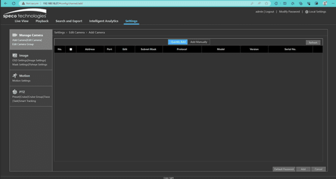Click the Image section icon
The width and height of the screenshot is (336, 179).
coord(15,55)
